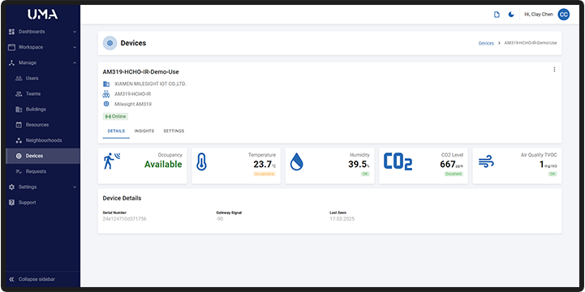The image size is (585, 292).
Task: Click the Acceptable temperature badge
Action: tap(265, 174)
